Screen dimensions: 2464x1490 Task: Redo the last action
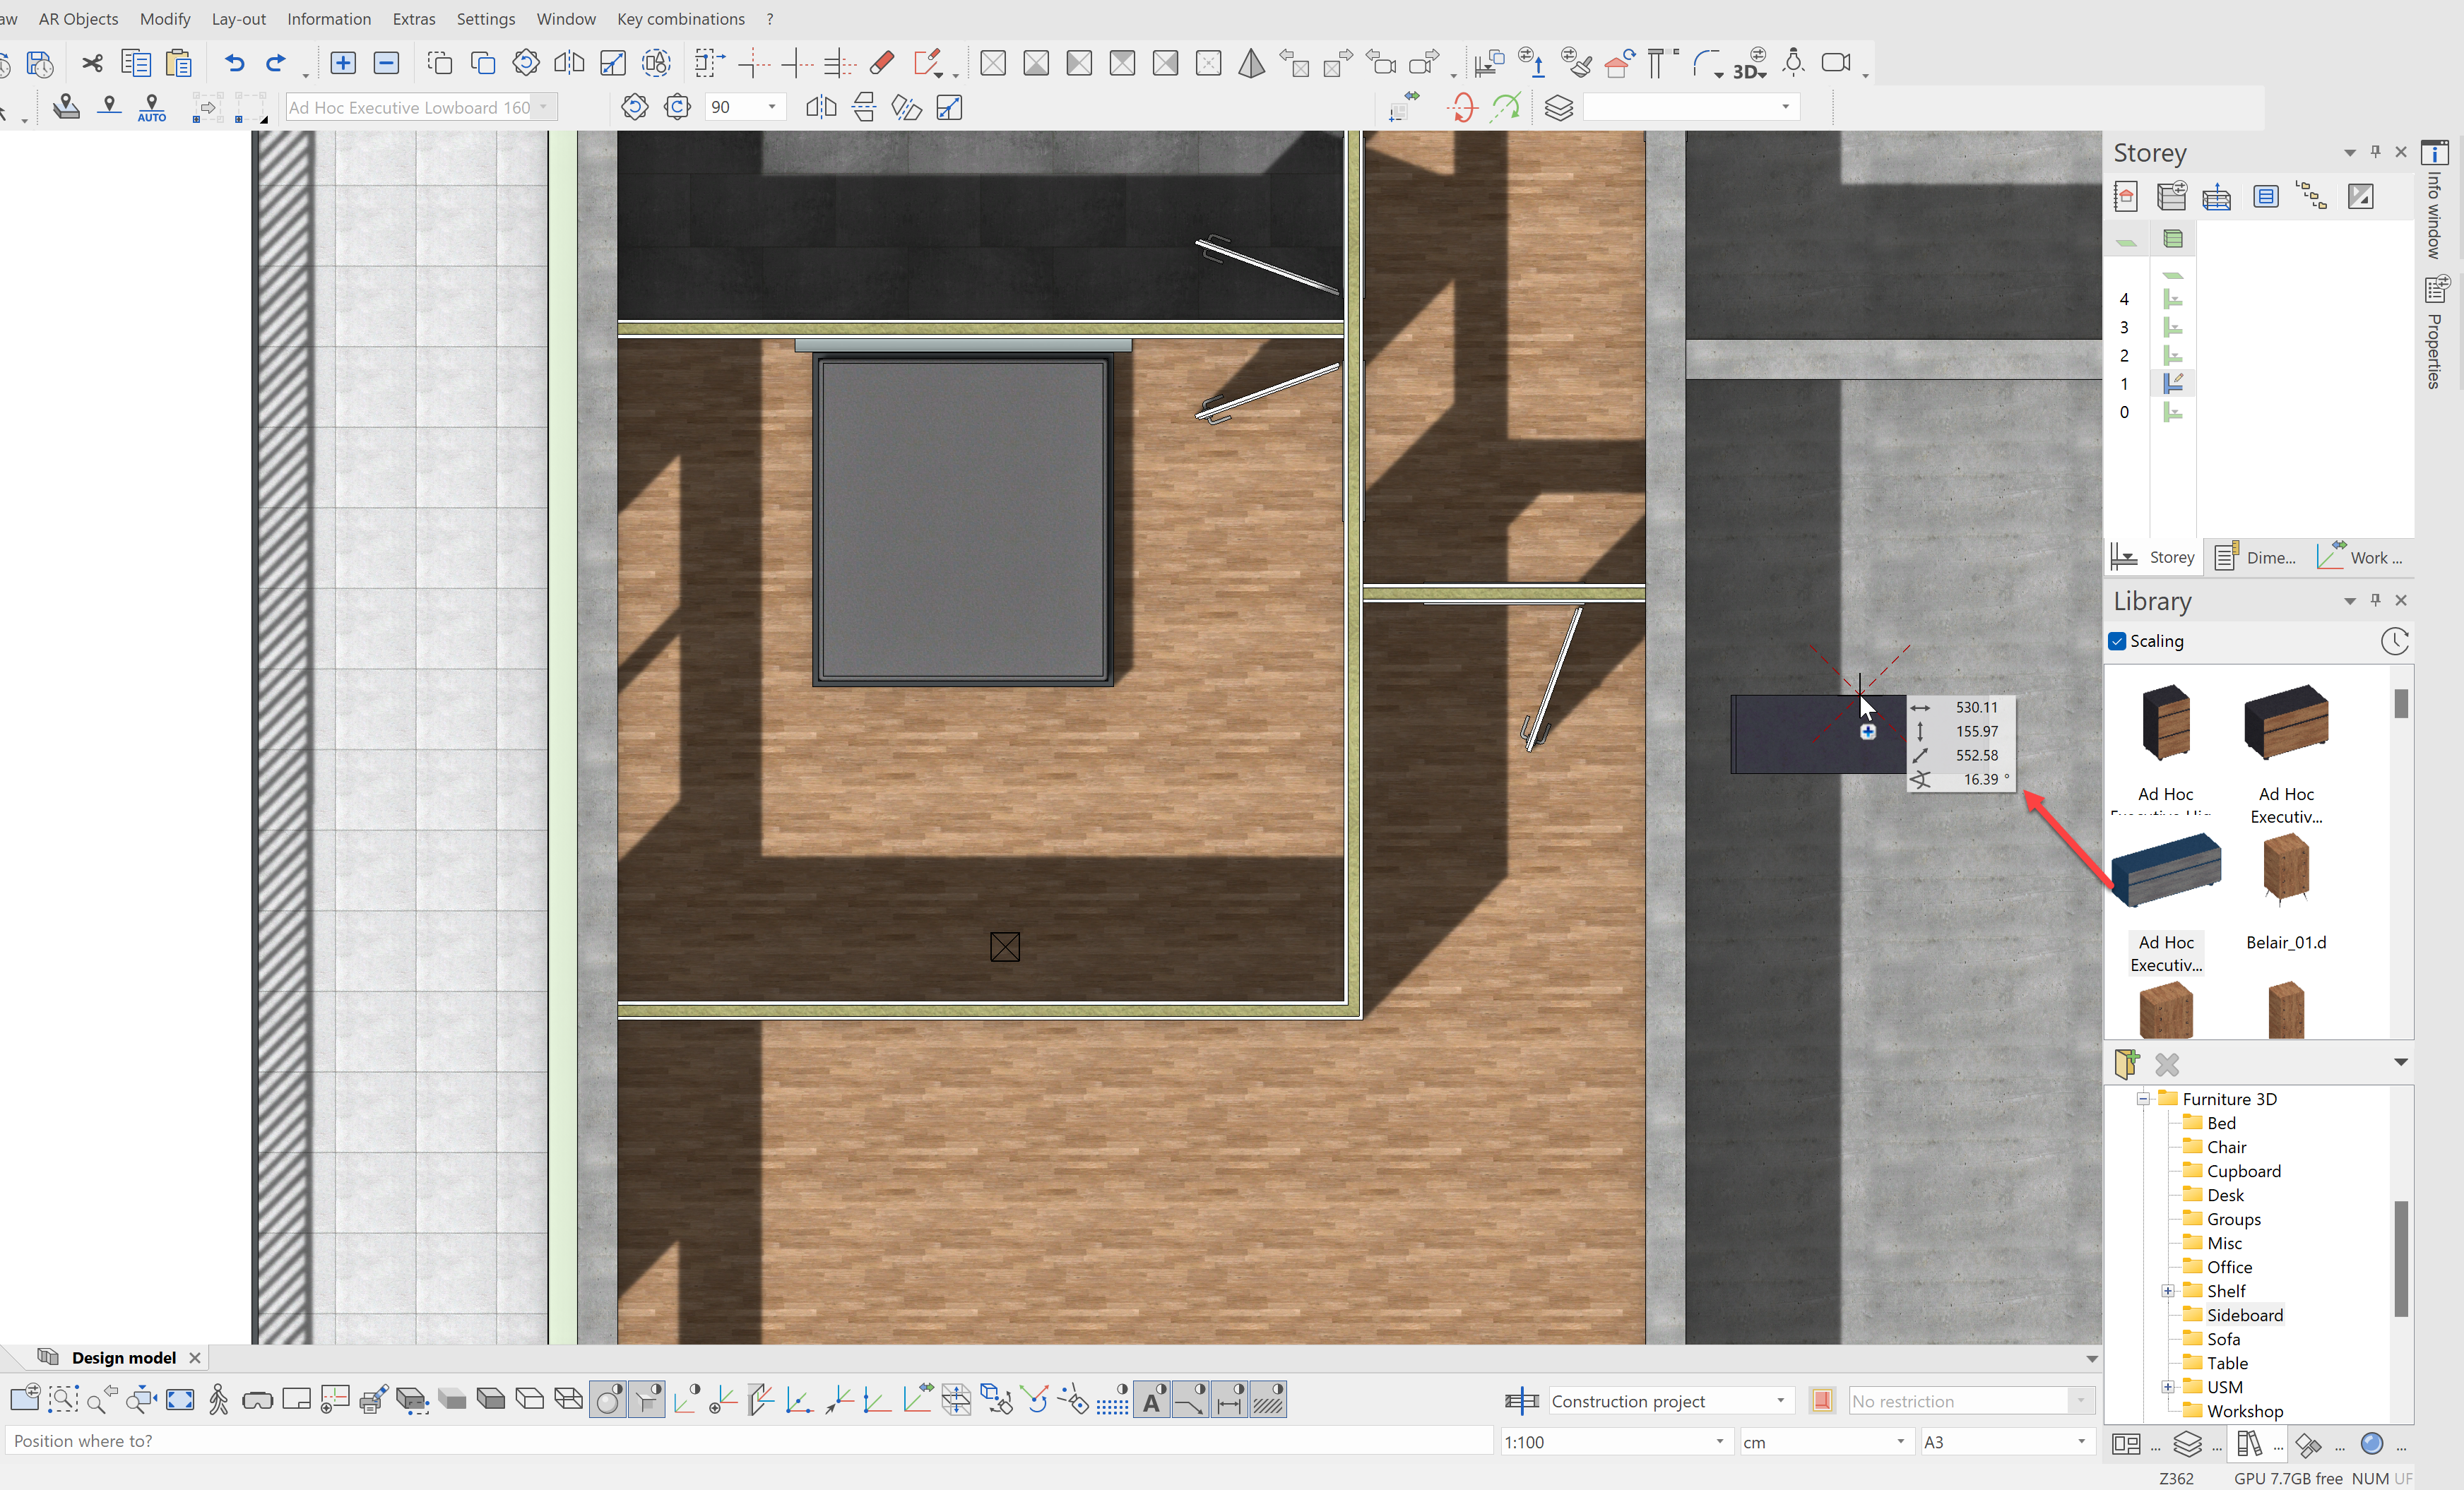tap(276, 64)
